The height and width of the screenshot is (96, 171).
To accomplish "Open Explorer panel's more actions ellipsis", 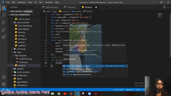I will click(x=37, y=7).
